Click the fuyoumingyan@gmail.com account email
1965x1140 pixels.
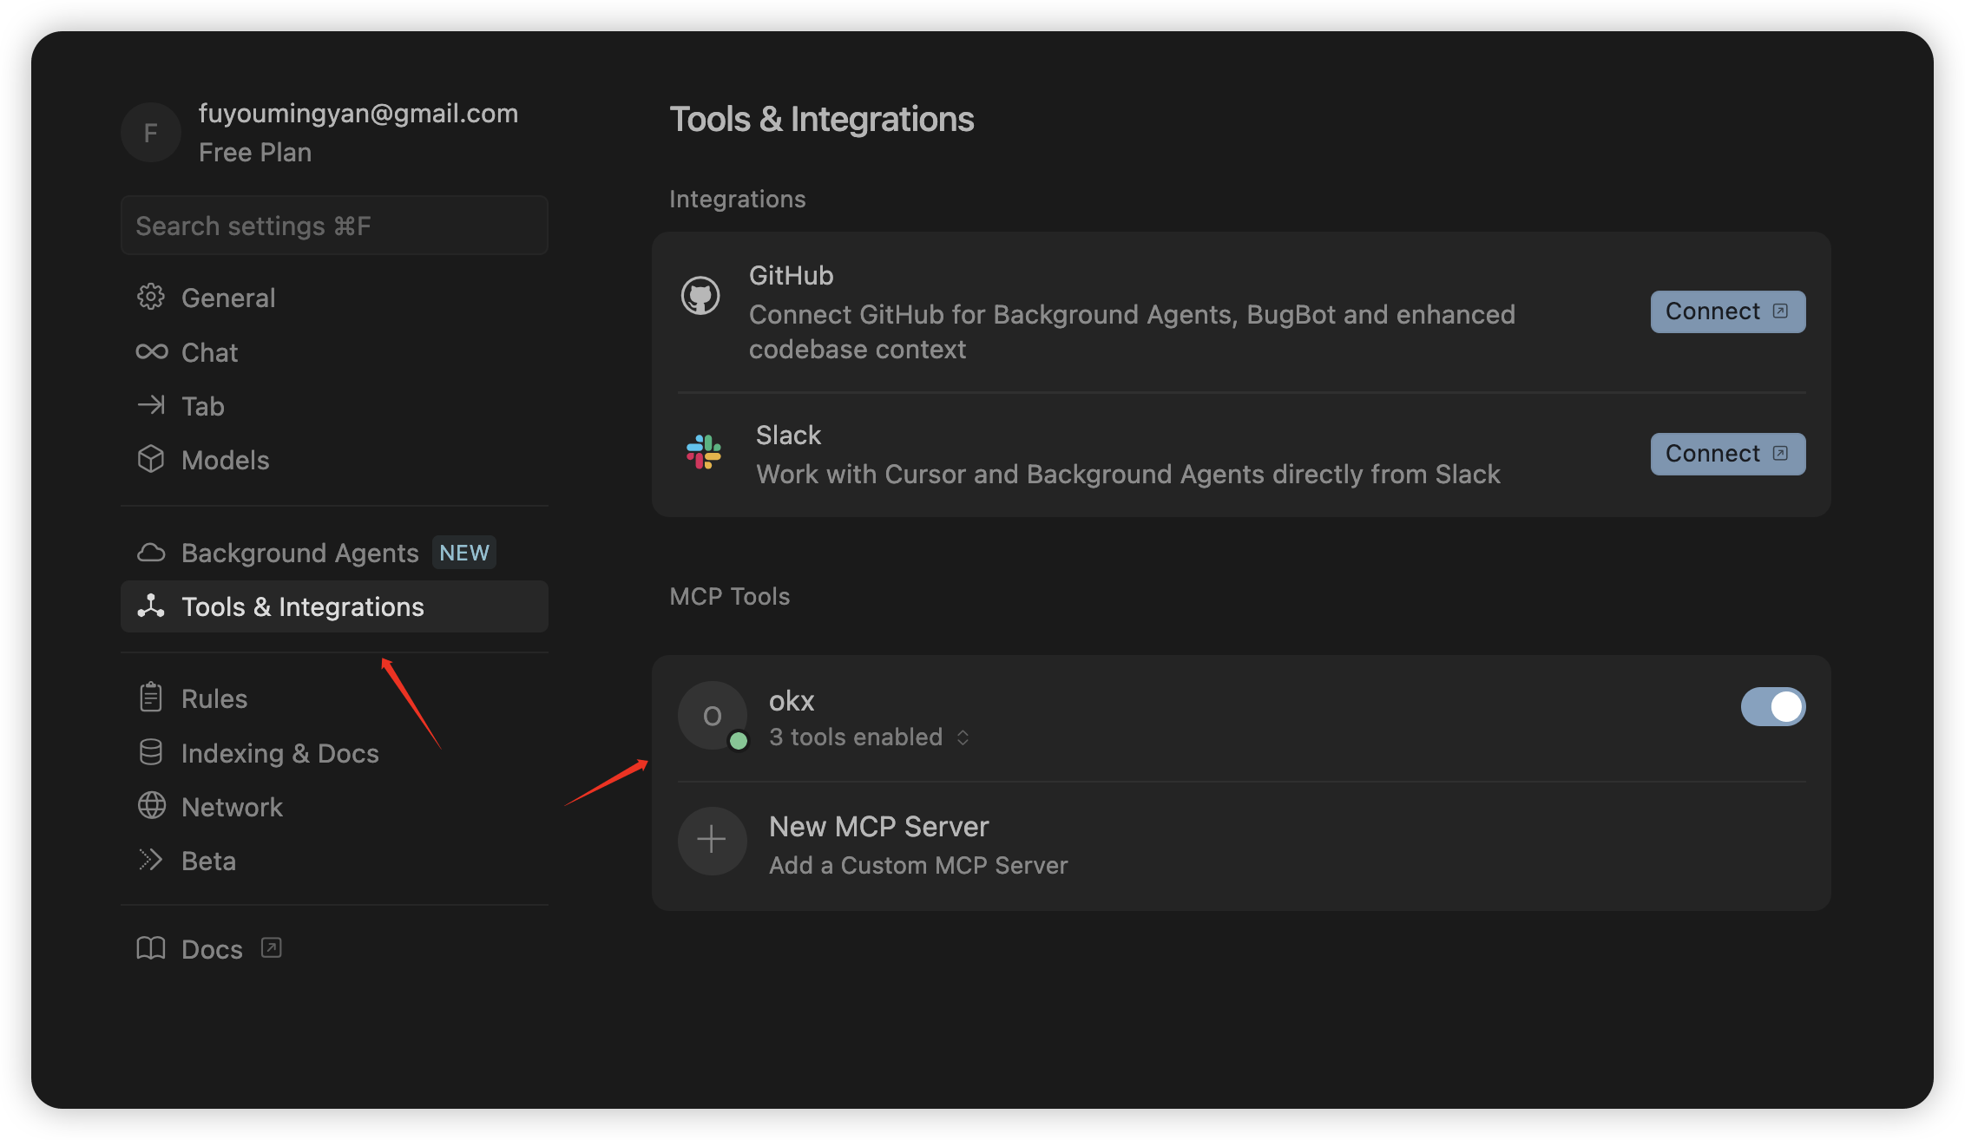pos(358,113)
